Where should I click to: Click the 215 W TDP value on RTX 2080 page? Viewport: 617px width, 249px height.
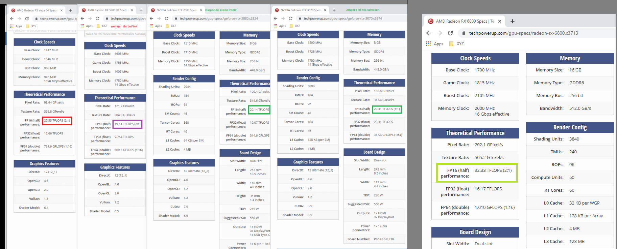254,209
